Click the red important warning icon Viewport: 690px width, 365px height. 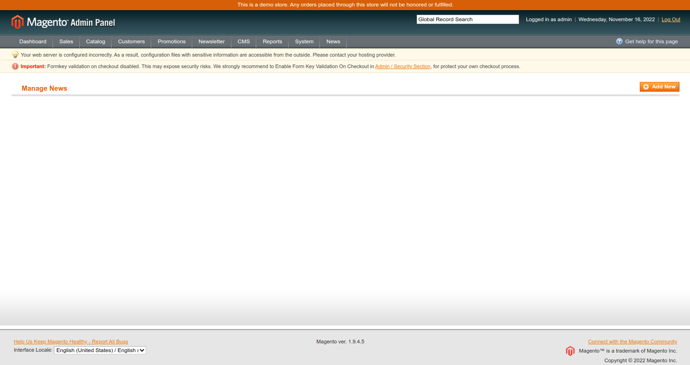[x=15, y=66]
